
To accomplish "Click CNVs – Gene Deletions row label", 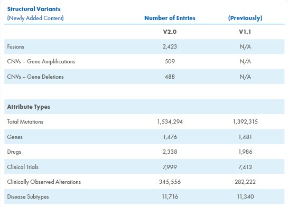I will (35, 77).
